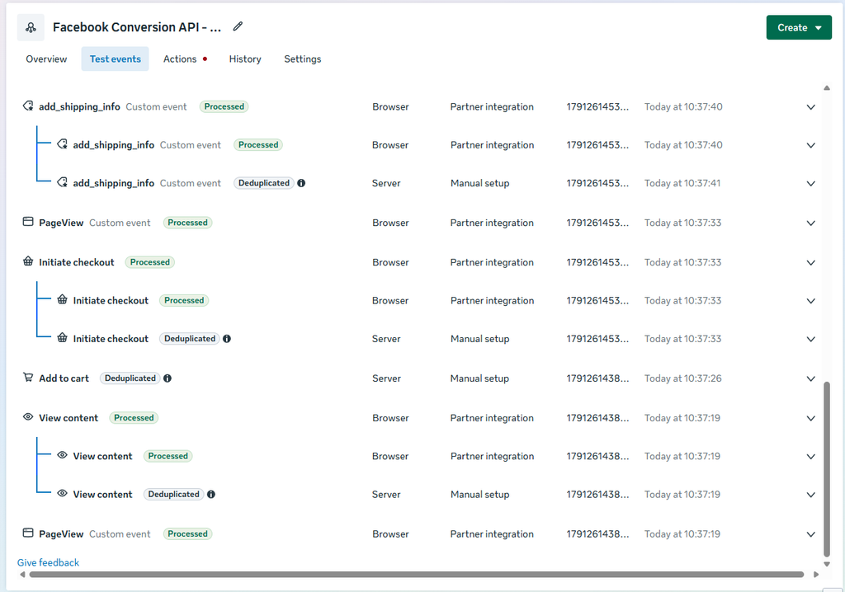845x592 pixels.
Task: Click basket icon of Server Initiate checkout row
Action: (63, 338)
